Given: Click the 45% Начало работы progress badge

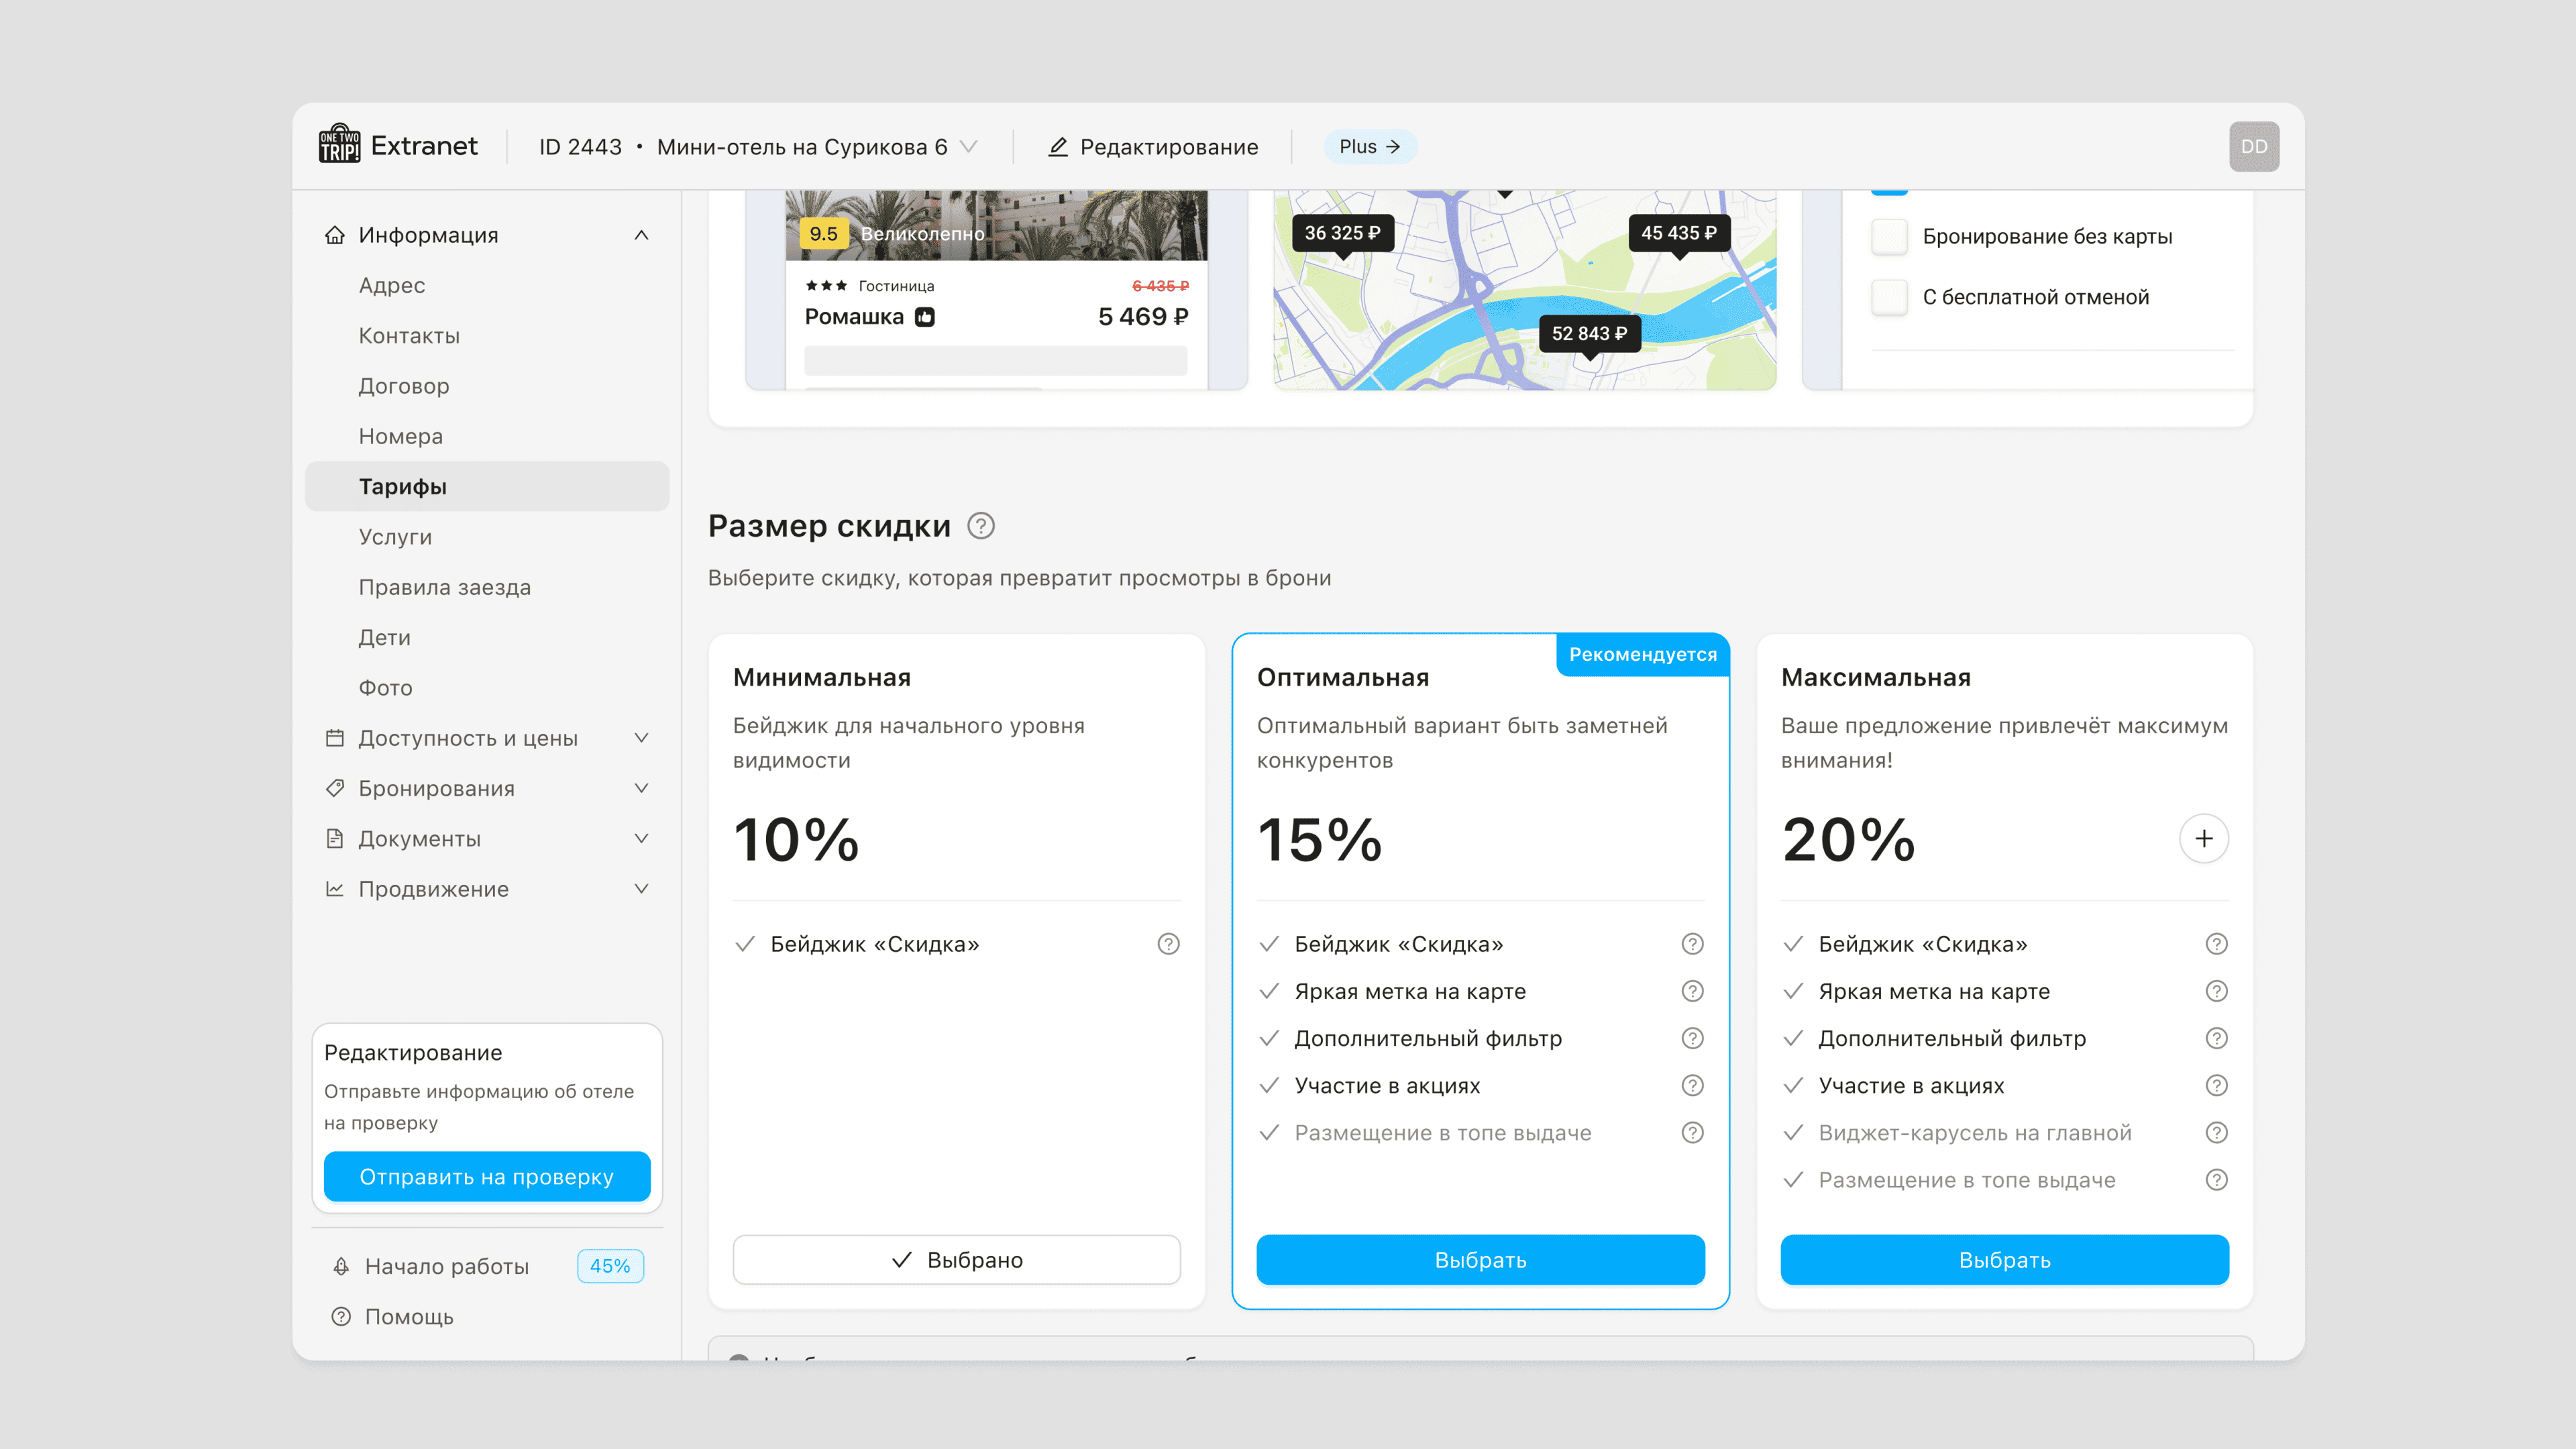Looking at the screenshot, I should coord(609,1266).
